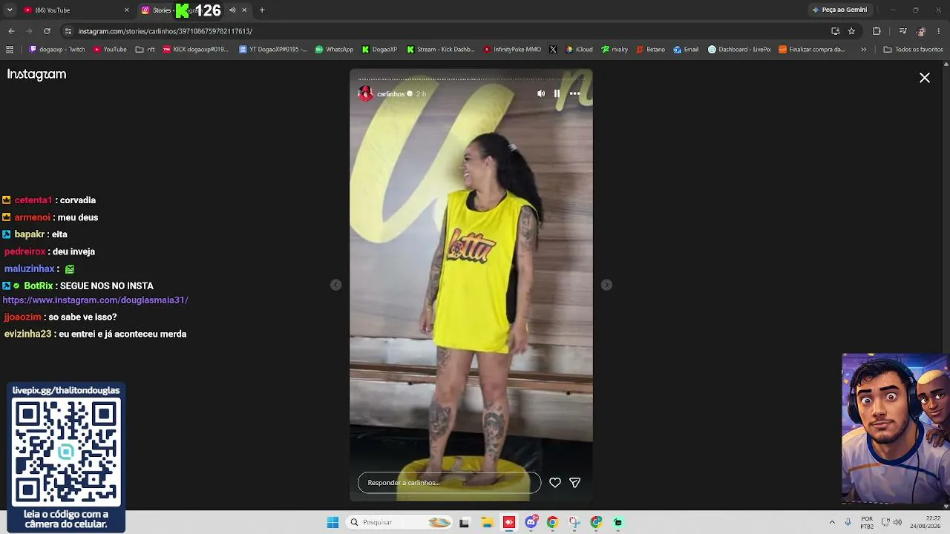Open the Email bookmark
950x534 pixels.
[x=686, y=50]
